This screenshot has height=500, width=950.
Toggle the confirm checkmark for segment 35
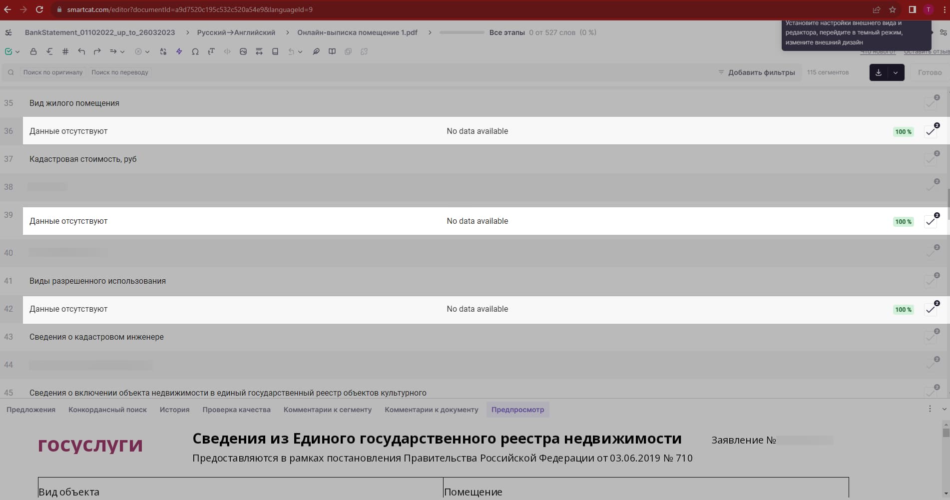coord(931,103)
